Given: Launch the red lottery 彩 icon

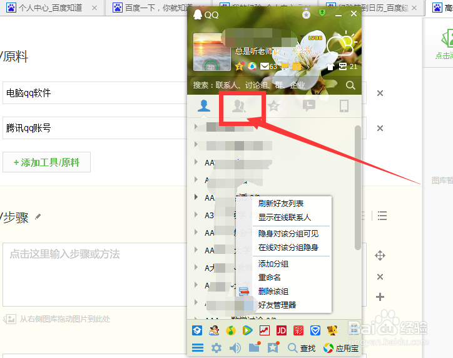Looking at the screenshot, I should (x=298, y=330).
